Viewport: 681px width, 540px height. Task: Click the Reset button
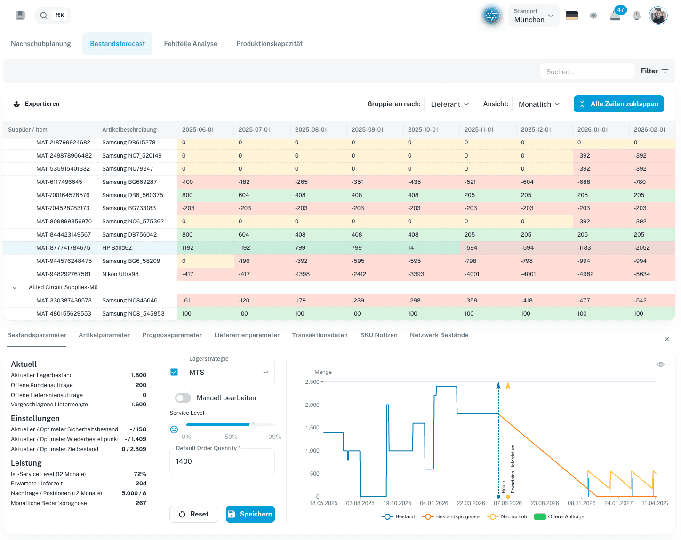(x=194, y=514)
